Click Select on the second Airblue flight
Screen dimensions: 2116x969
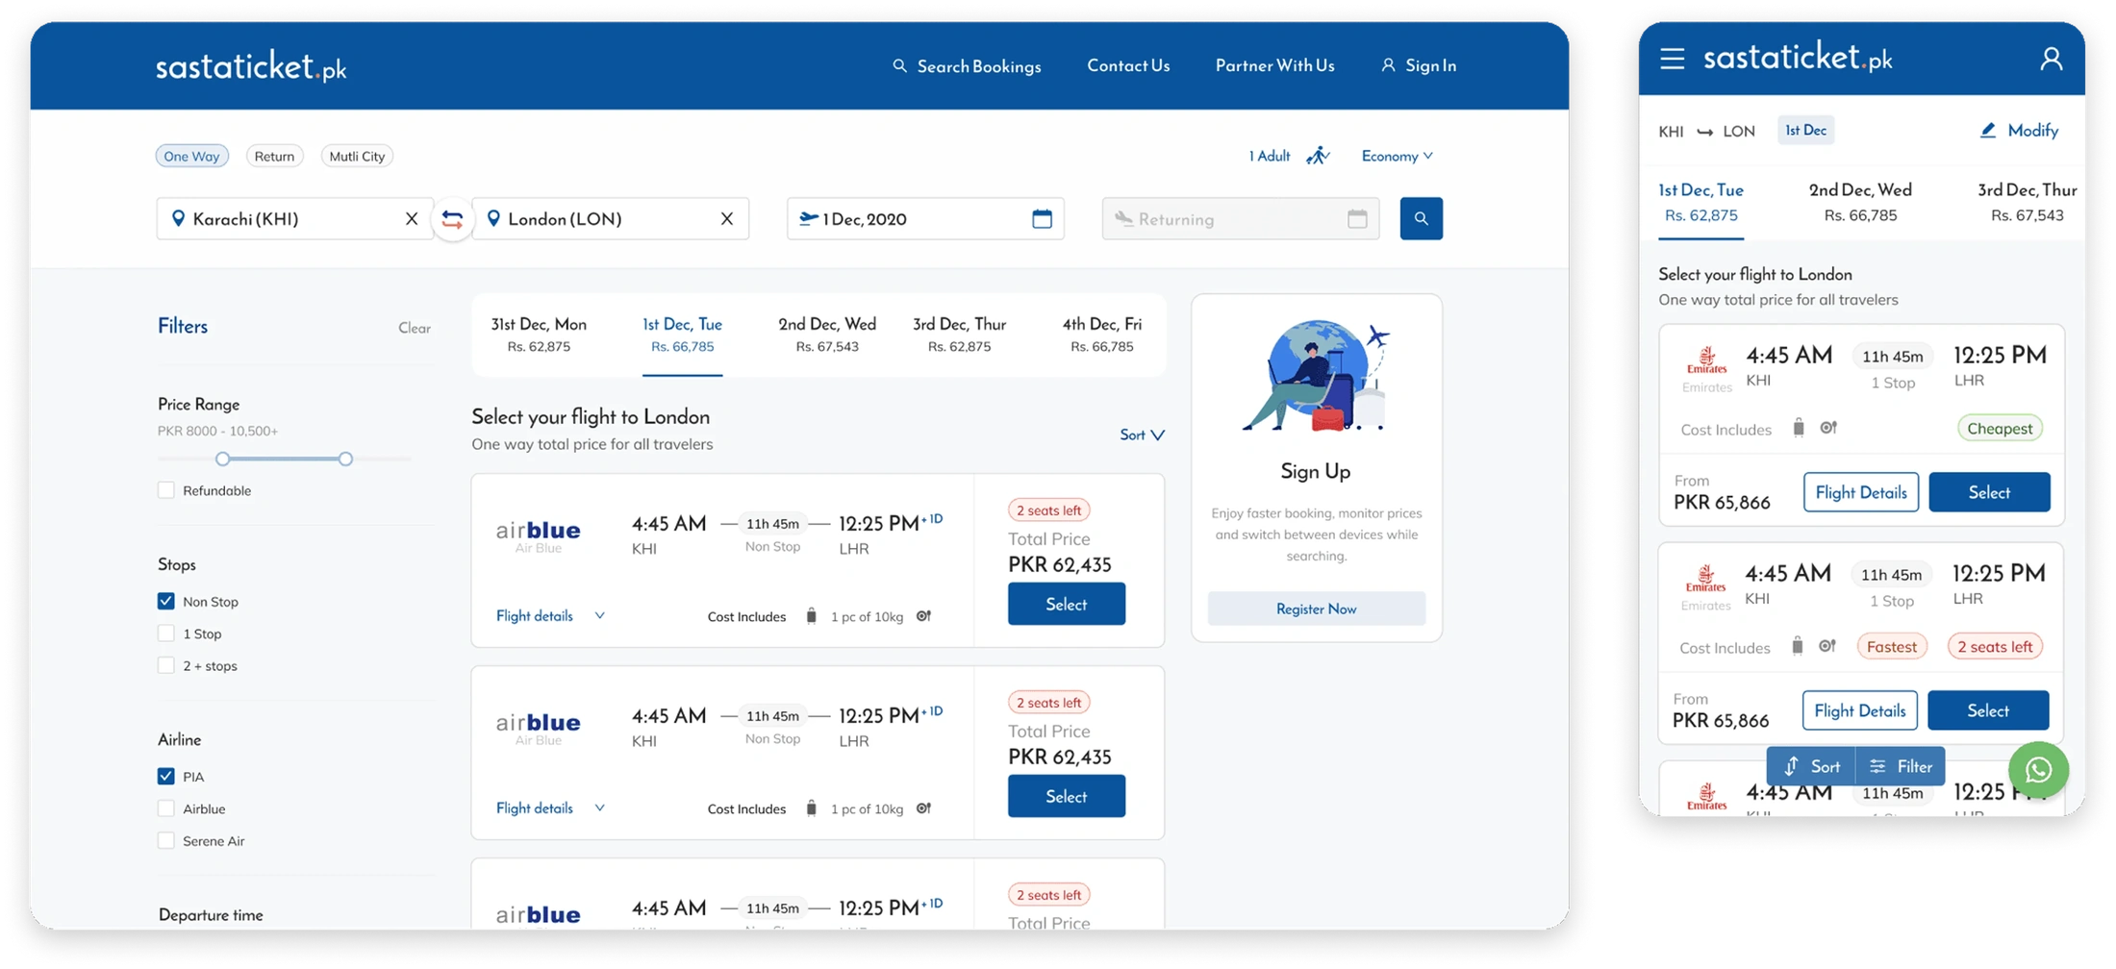point(1066,796)
